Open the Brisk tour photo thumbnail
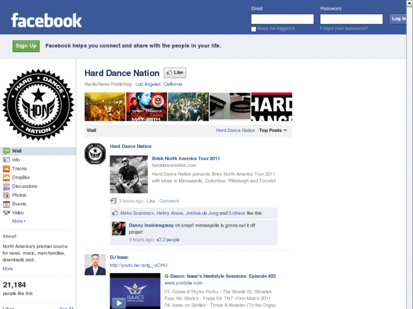The width and height of the screenshot is (413, 309). 129,175
